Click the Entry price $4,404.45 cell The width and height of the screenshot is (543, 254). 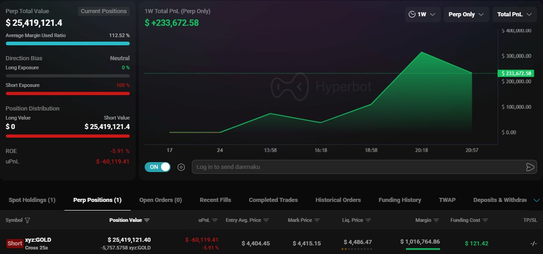pyautogui.click(x=255, y=244)
